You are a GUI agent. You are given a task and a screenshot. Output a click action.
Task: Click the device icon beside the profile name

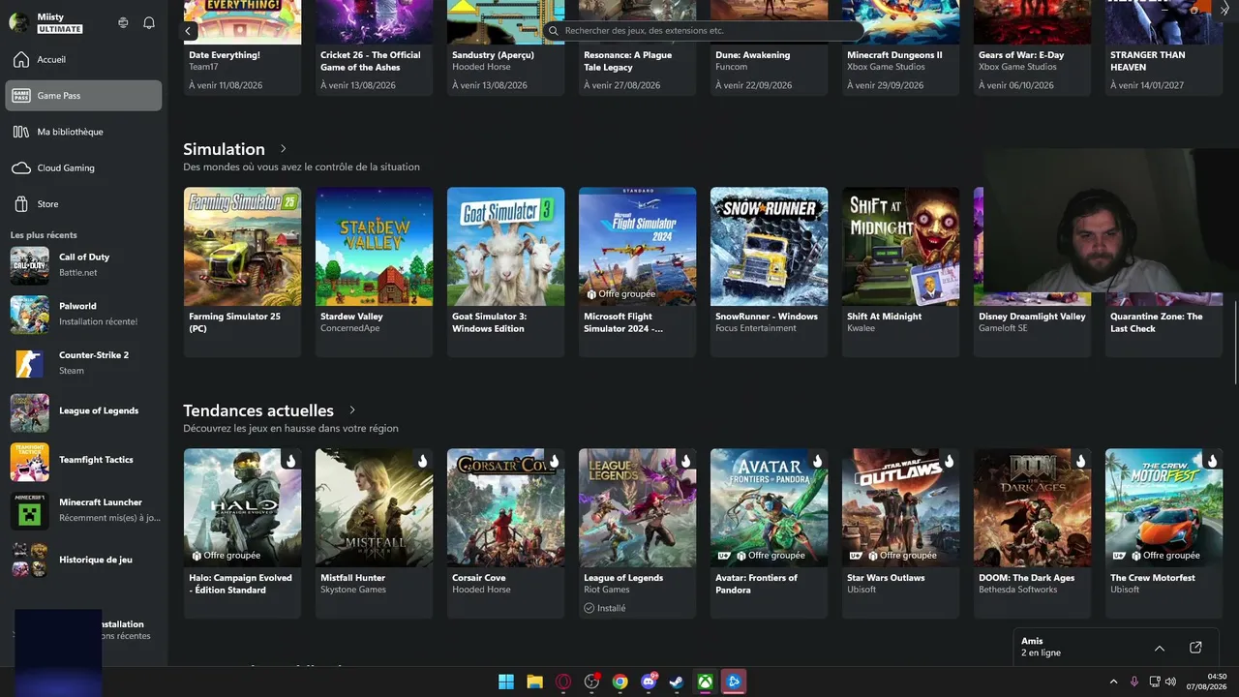click(x=123, y=22)
